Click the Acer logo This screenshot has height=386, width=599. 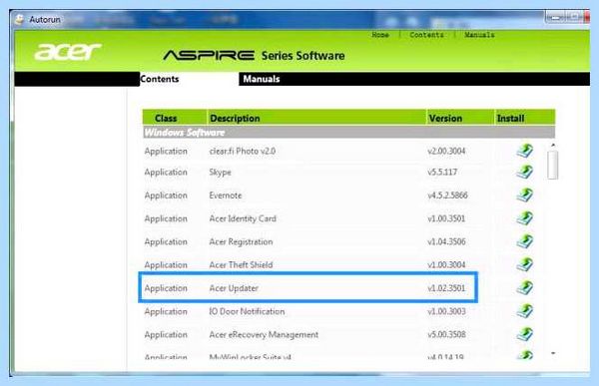point(68,52)
